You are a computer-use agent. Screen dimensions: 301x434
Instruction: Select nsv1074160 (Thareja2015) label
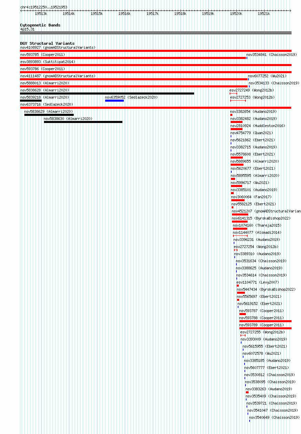[x=257, y=225]
